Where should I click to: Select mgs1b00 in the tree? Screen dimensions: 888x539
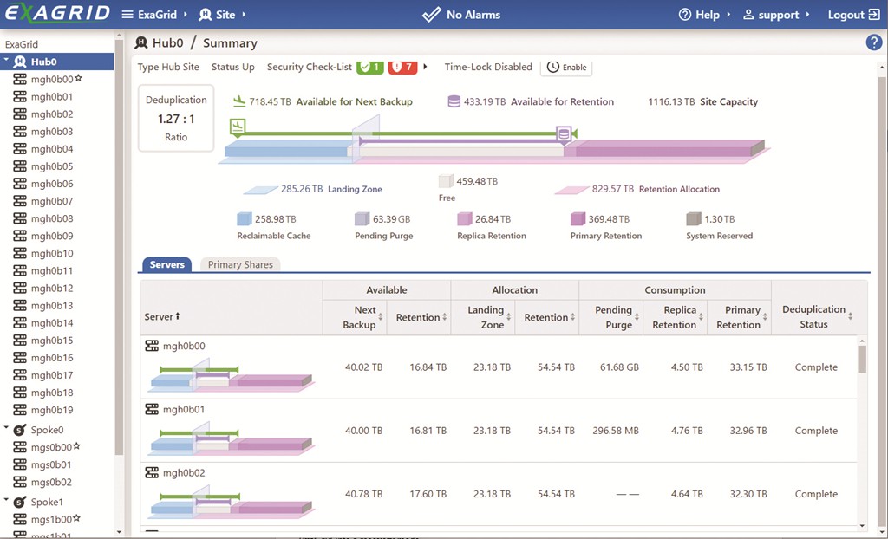tap(51, 519)
